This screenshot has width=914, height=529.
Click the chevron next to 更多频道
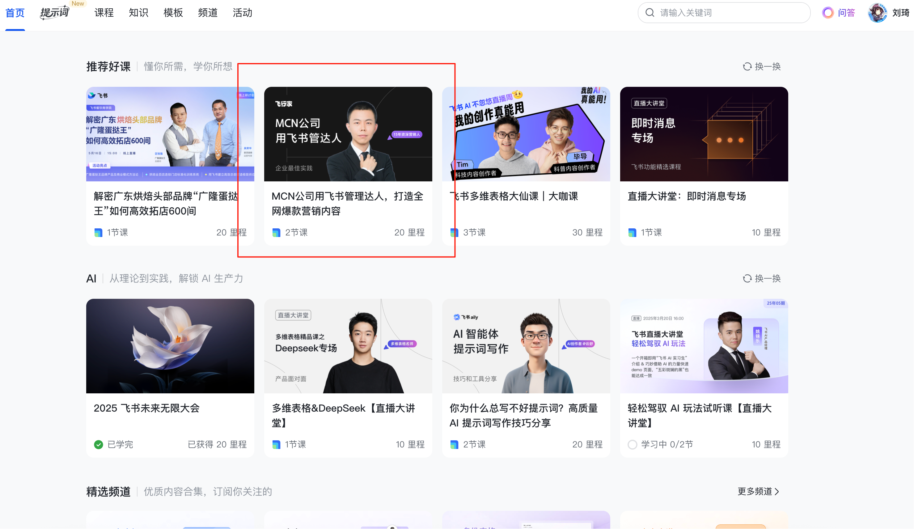[776, 491]
